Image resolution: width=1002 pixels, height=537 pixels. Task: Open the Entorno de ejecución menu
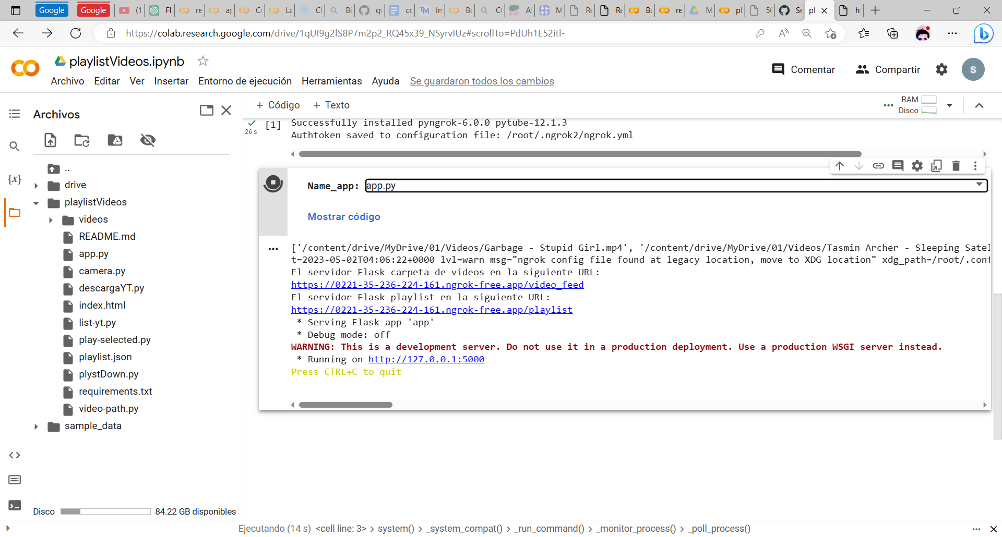(245, 81)
